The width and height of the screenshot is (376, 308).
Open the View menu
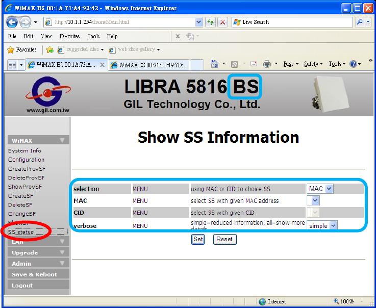(46, 36)
